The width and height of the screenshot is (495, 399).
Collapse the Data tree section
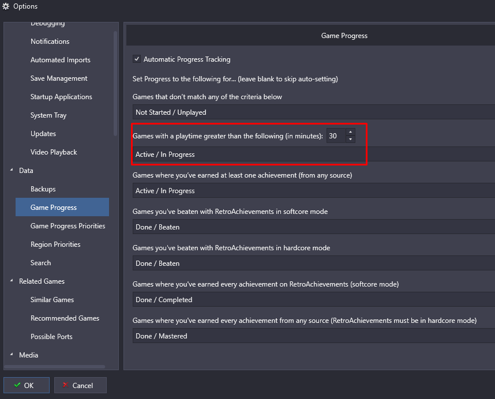pos(12,171)
